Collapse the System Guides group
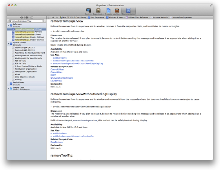The height and width of the screenshot is (170, 220). [8, 44]
